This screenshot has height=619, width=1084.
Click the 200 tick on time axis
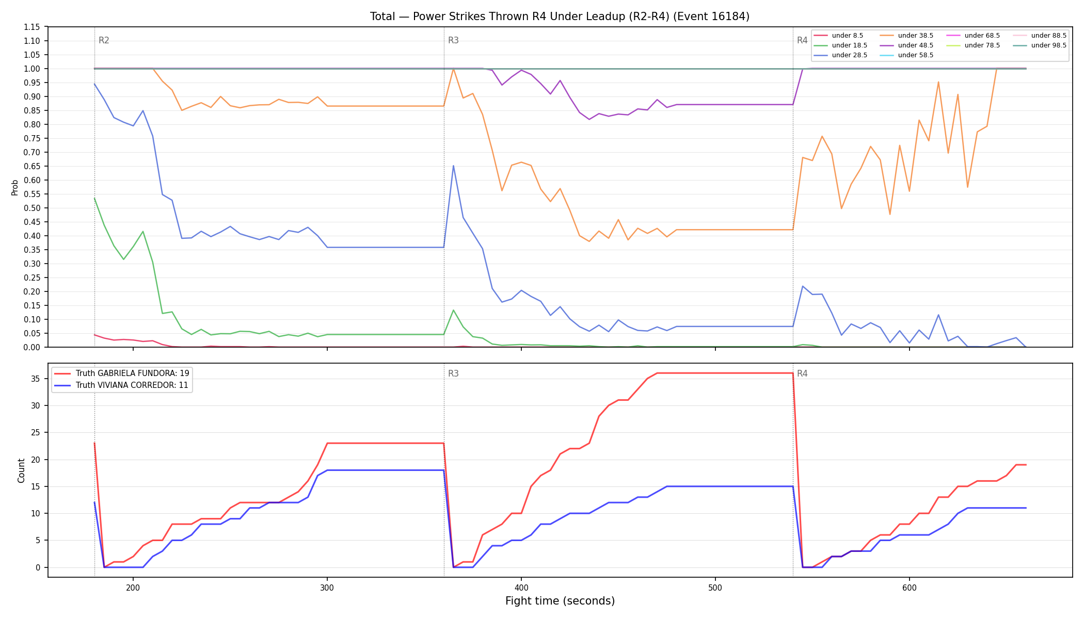point(133,587)
